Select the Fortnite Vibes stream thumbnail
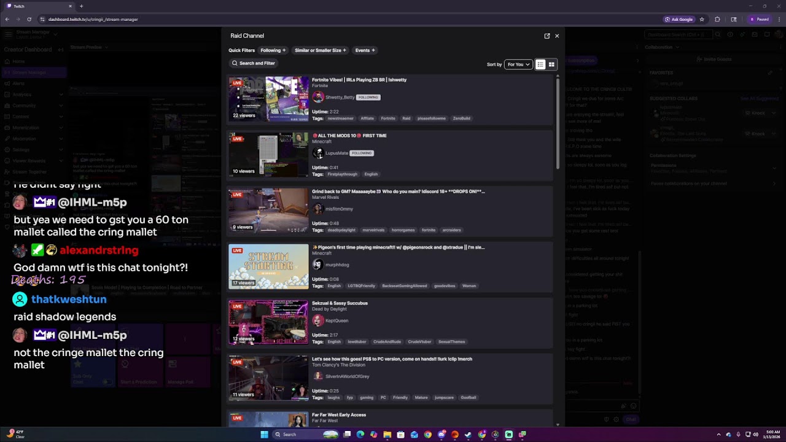786x442 pixels. click(268, 98)
